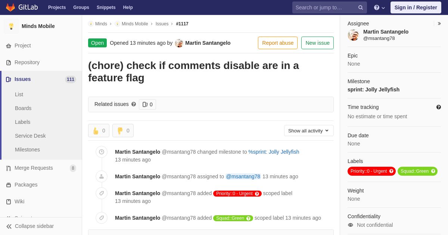The image size is (448, 235).
Task: Click the related issues count badge
Action: (147, 104)
